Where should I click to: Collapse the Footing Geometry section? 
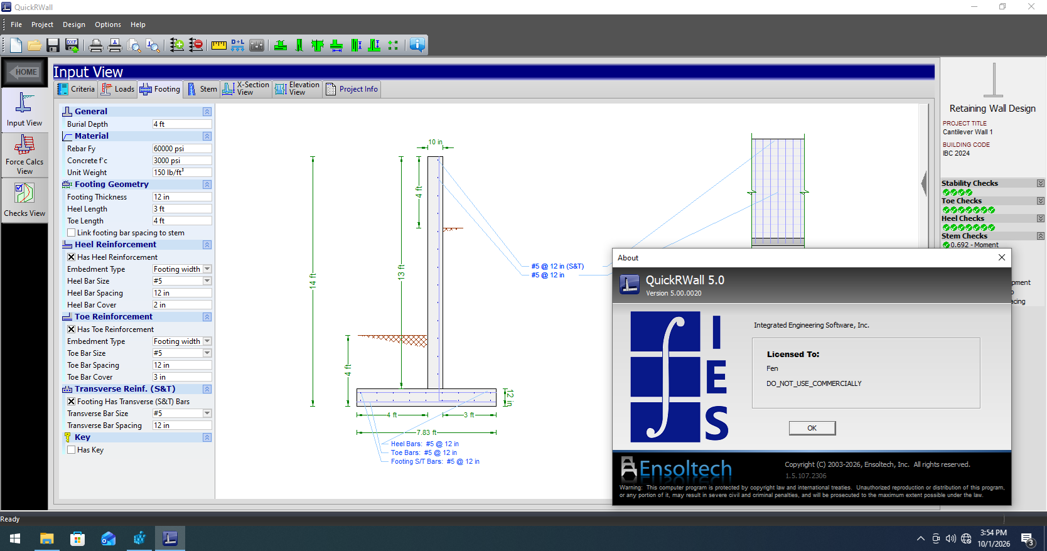click(207, 185)
